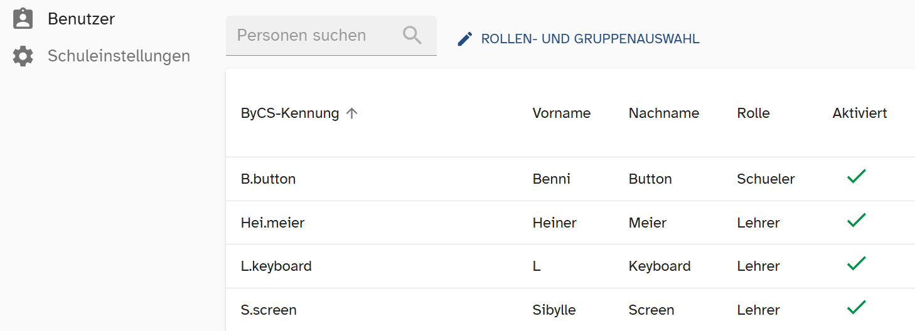The image size is (915, 331).
Task: Click the pencil icon beside Rollen- und Gruppenauswahl
Action: tap(464, 39)
